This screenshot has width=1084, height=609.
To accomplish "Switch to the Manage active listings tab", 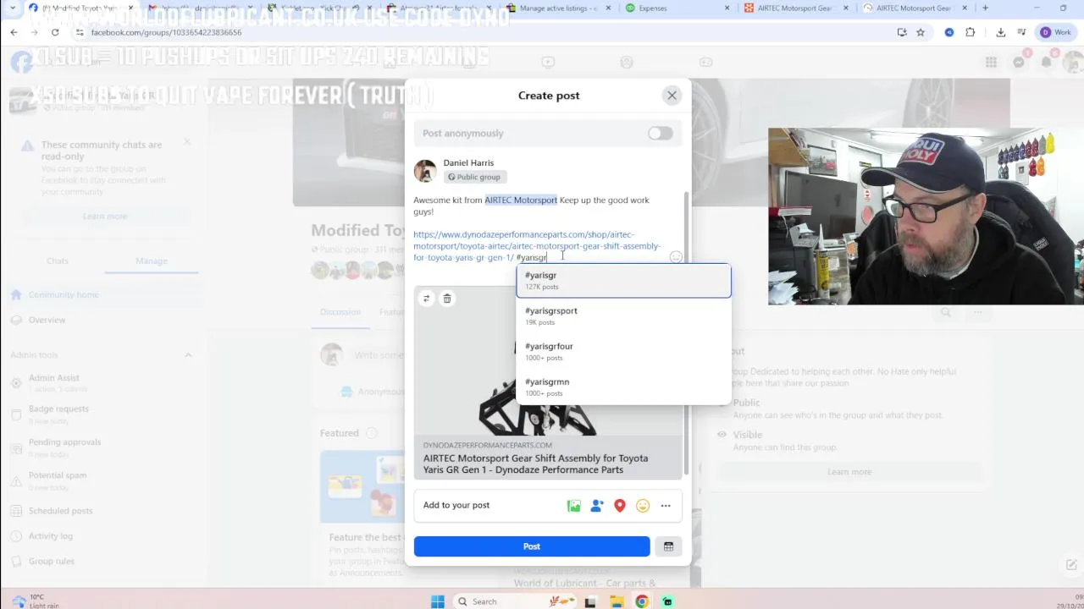I will pyautogui.click(x=558, y=8).
